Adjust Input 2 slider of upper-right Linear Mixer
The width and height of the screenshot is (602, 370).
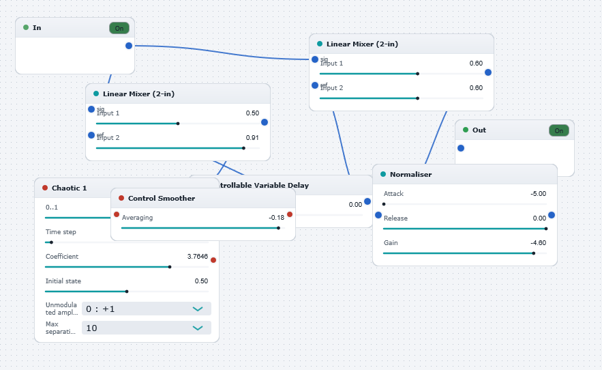coord(401,98)
